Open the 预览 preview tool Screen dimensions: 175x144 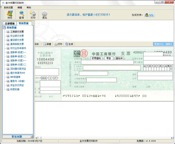pyautogui.click(x=10, y=15)
